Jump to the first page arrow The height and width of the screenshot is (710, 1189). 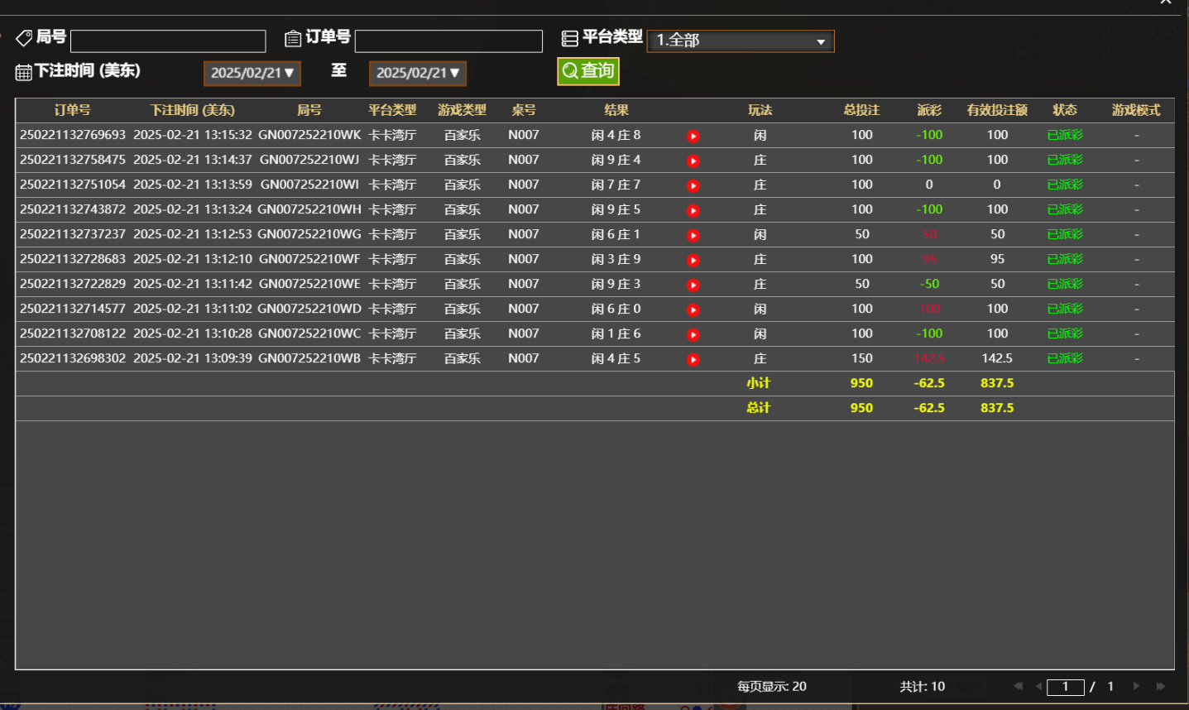[1018, 686]
